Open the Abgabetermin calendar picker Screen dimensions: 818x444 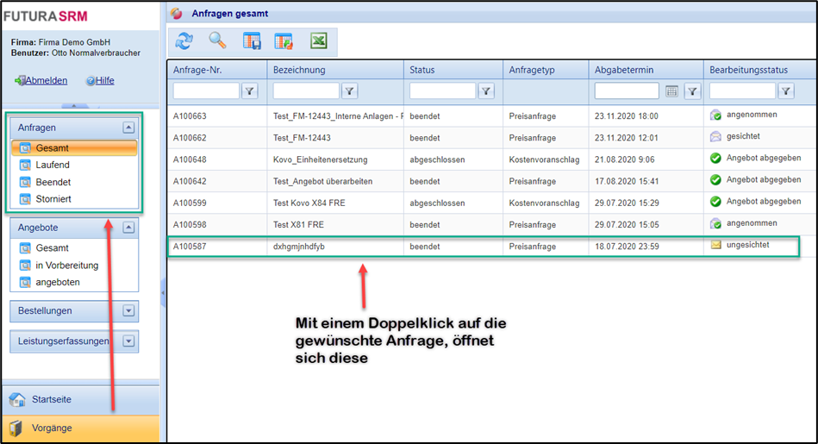[671, 91]
